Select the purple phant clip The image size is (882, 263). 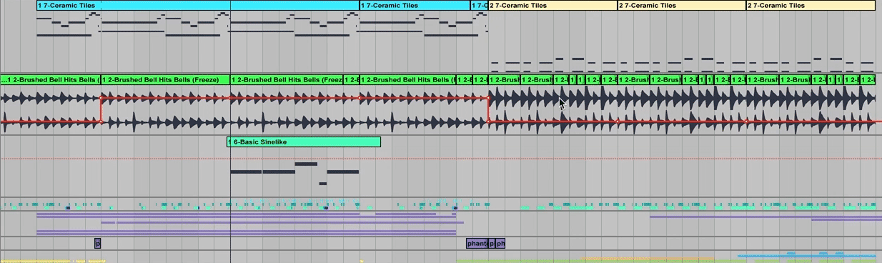[x=477, y=244]
